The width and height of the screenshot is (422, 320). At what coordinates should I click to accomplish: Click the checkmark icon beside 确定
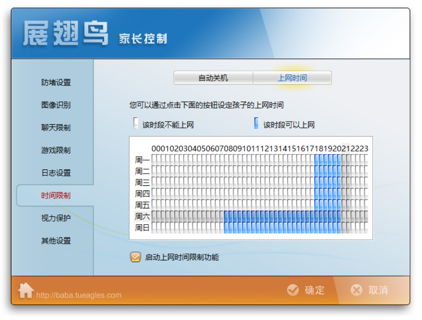point(293,290)
